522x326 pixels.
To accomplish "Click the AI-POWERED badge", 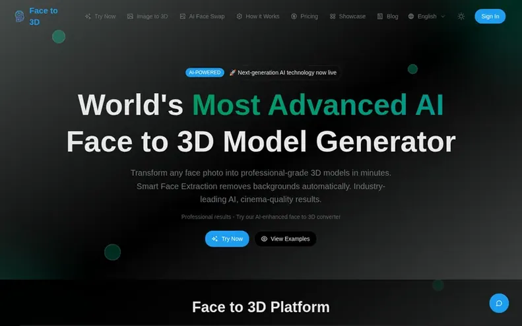I will click(x=205, y=72).
